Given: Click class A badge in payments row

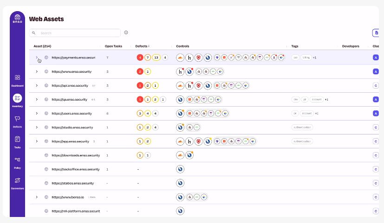Looking at the screenshot, I should (376, 57).
